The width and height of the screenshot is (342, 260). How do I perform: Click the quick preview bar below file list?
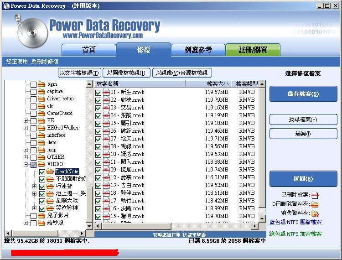coord(180,235)
